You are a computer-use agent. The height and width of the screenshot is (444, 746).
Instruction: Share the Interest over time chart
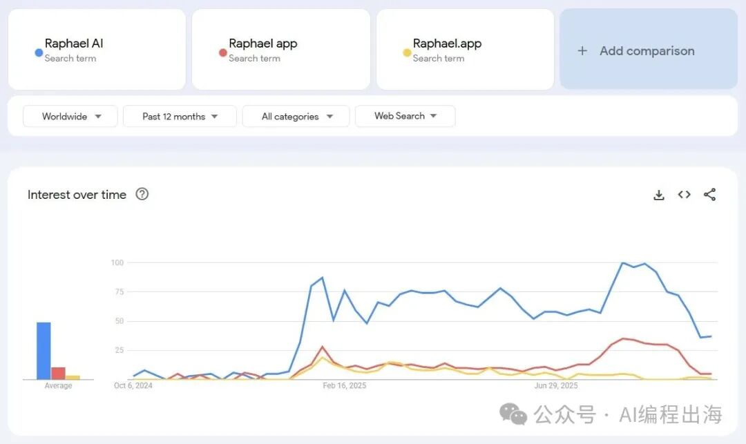(709, 195)
